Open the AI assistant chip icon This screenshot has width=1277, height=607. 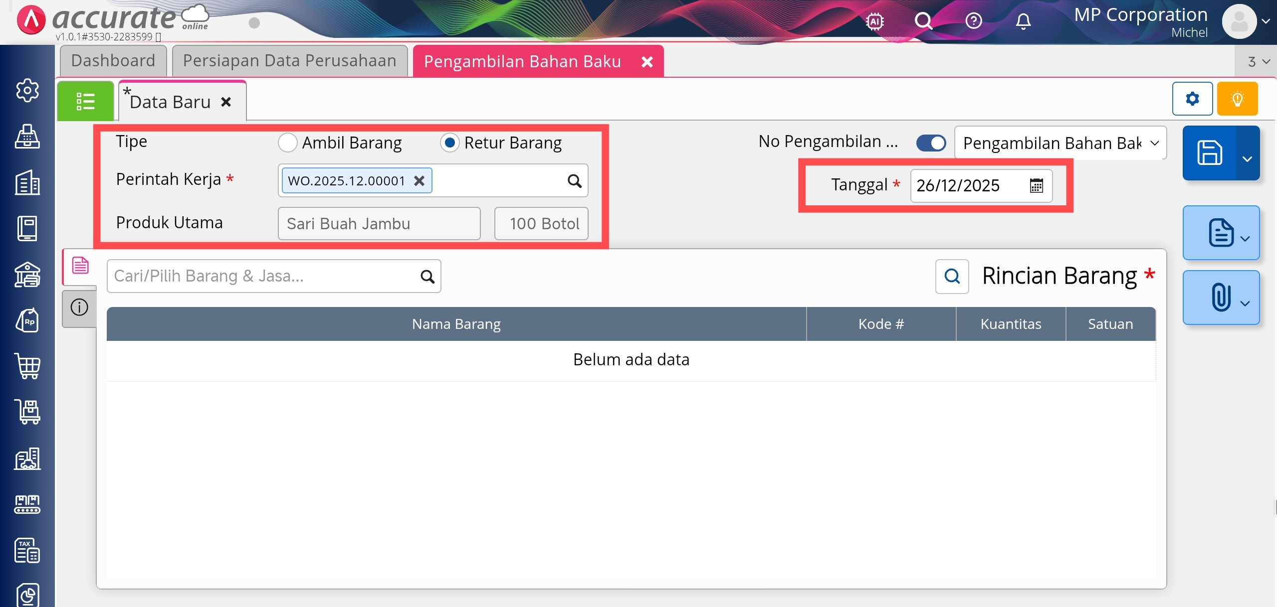tap(875, 21)
